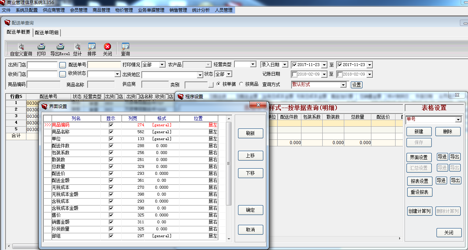The image size is (468, 250).
Task: Toggle 显示 checkbox for 配送金额 row
Action: coord(111,180)
